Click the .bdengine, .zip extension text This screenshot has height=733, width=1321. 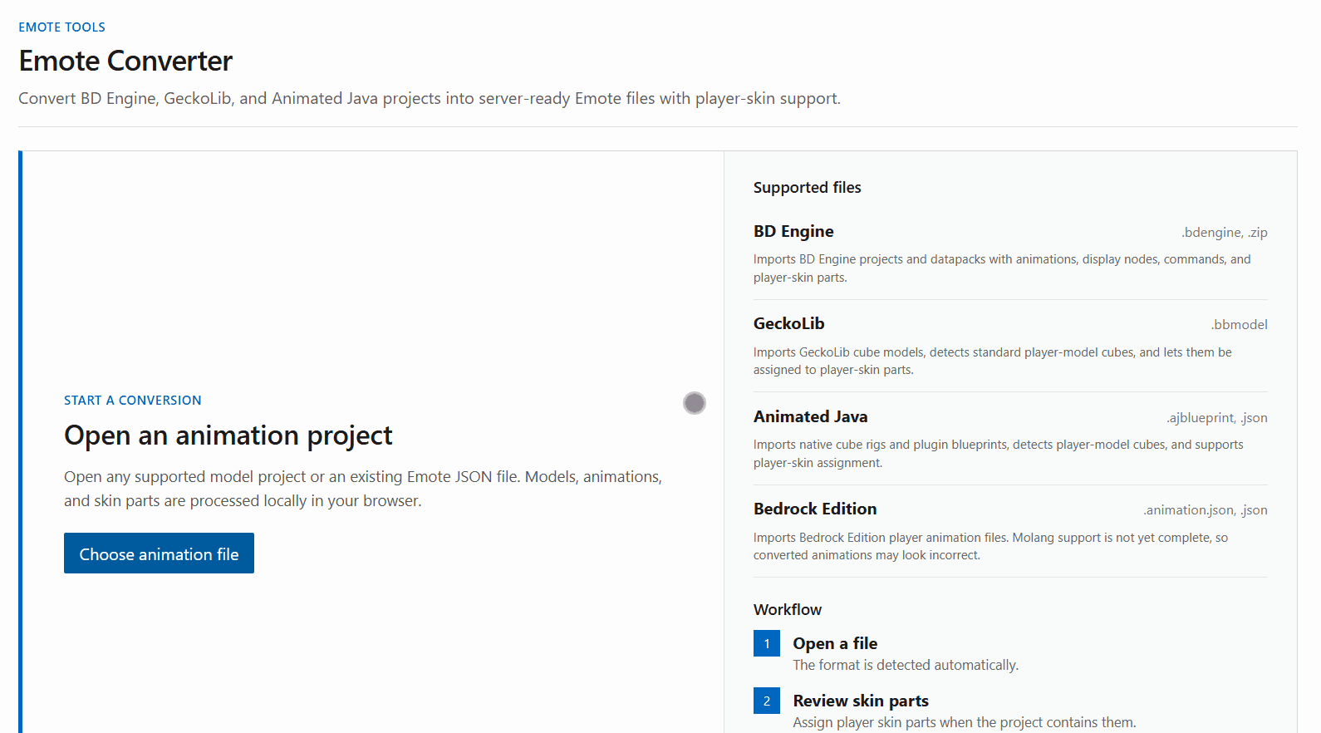(x=1225, y=233)
